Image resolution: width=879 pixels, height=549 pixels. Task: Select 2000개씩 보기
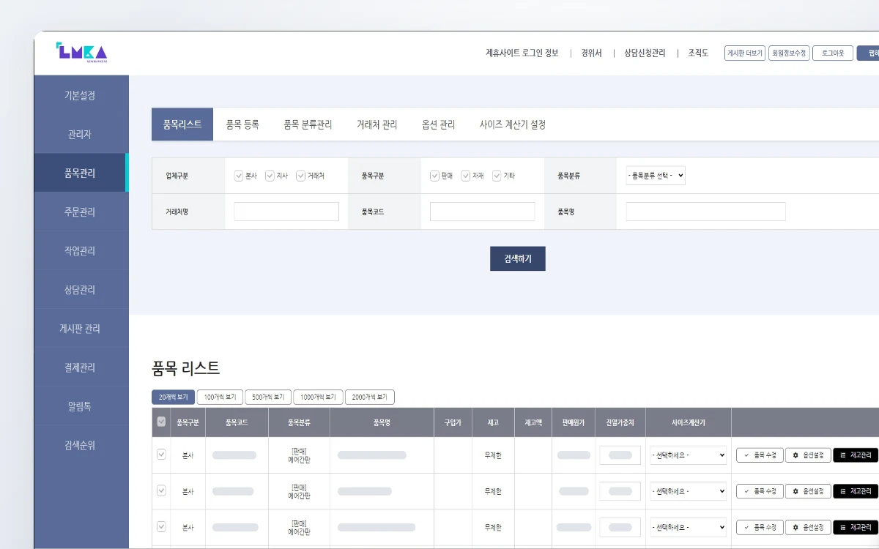coord(370,397)
